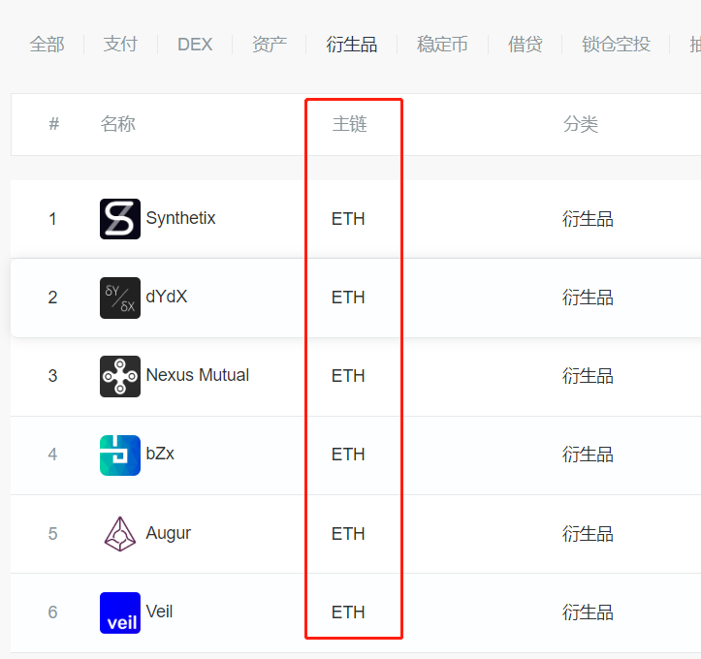Click the Veil logo icon

(x=120, y=612)
